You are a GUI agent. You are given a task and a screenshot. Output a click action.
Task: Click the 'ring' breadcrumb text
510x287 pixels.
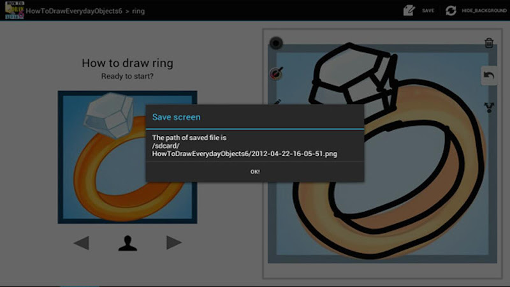coord(138,11)
